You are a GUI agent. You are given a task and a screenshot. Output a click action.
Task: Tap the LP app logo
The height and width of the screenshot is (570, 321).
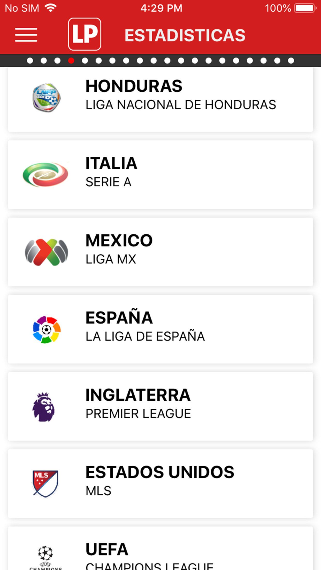click(x=85, y=34)
